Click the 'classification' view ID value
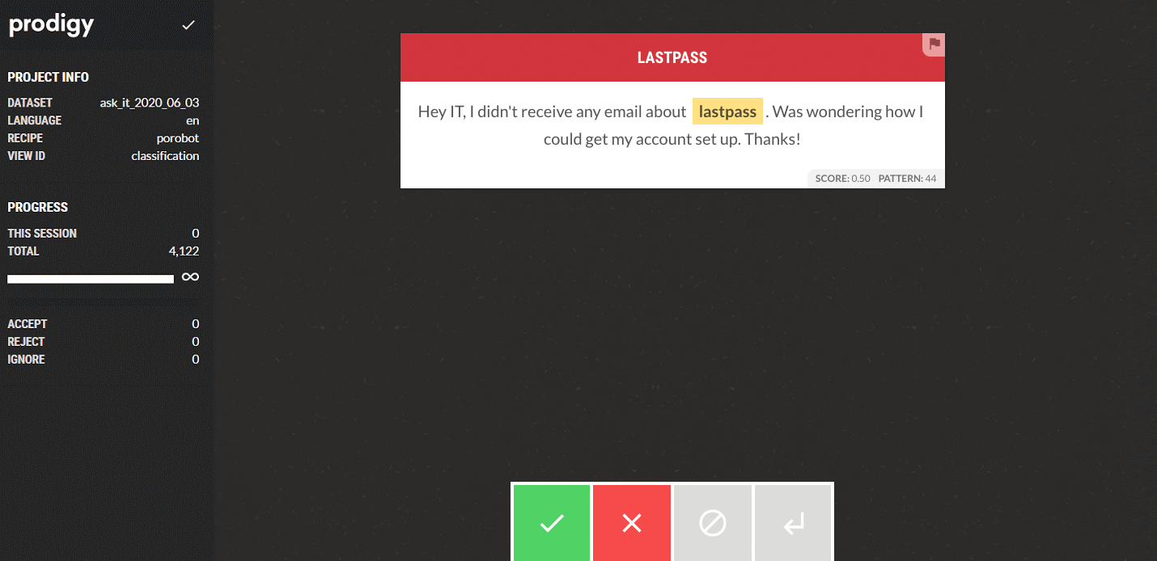 coord(165,156)
